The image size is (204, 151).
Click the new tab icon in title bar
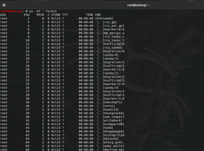pos(4,5)
